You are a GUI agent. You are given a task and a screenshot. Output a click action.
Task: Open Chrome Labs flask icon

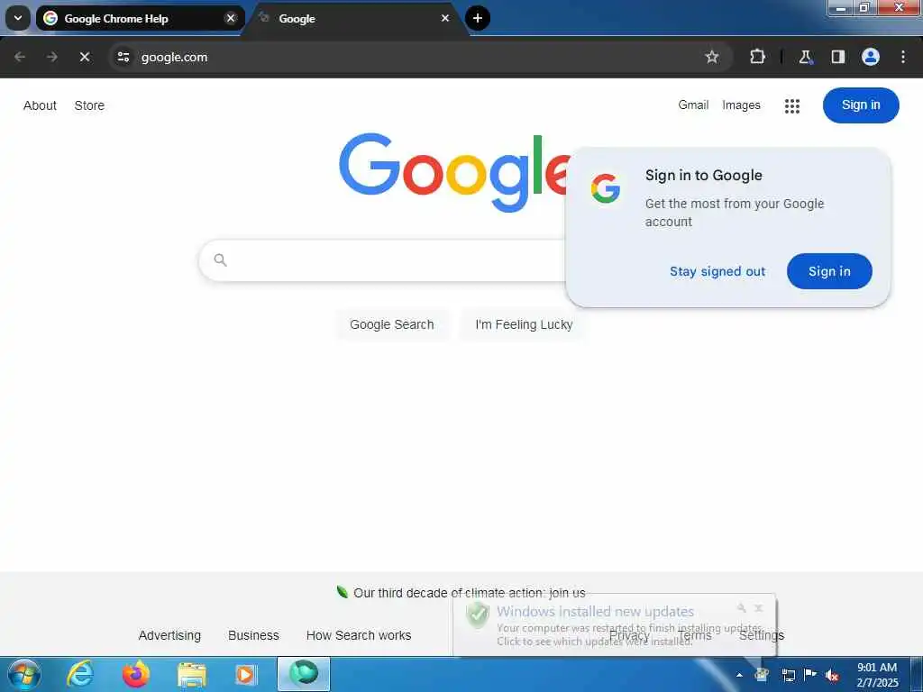pos(805,57)
